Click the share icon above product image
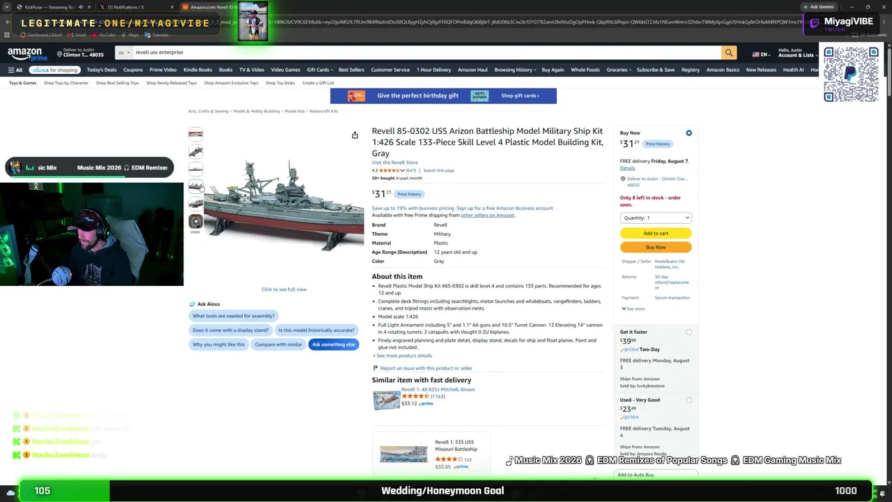The image size is (892, 502). coord(355,135)
